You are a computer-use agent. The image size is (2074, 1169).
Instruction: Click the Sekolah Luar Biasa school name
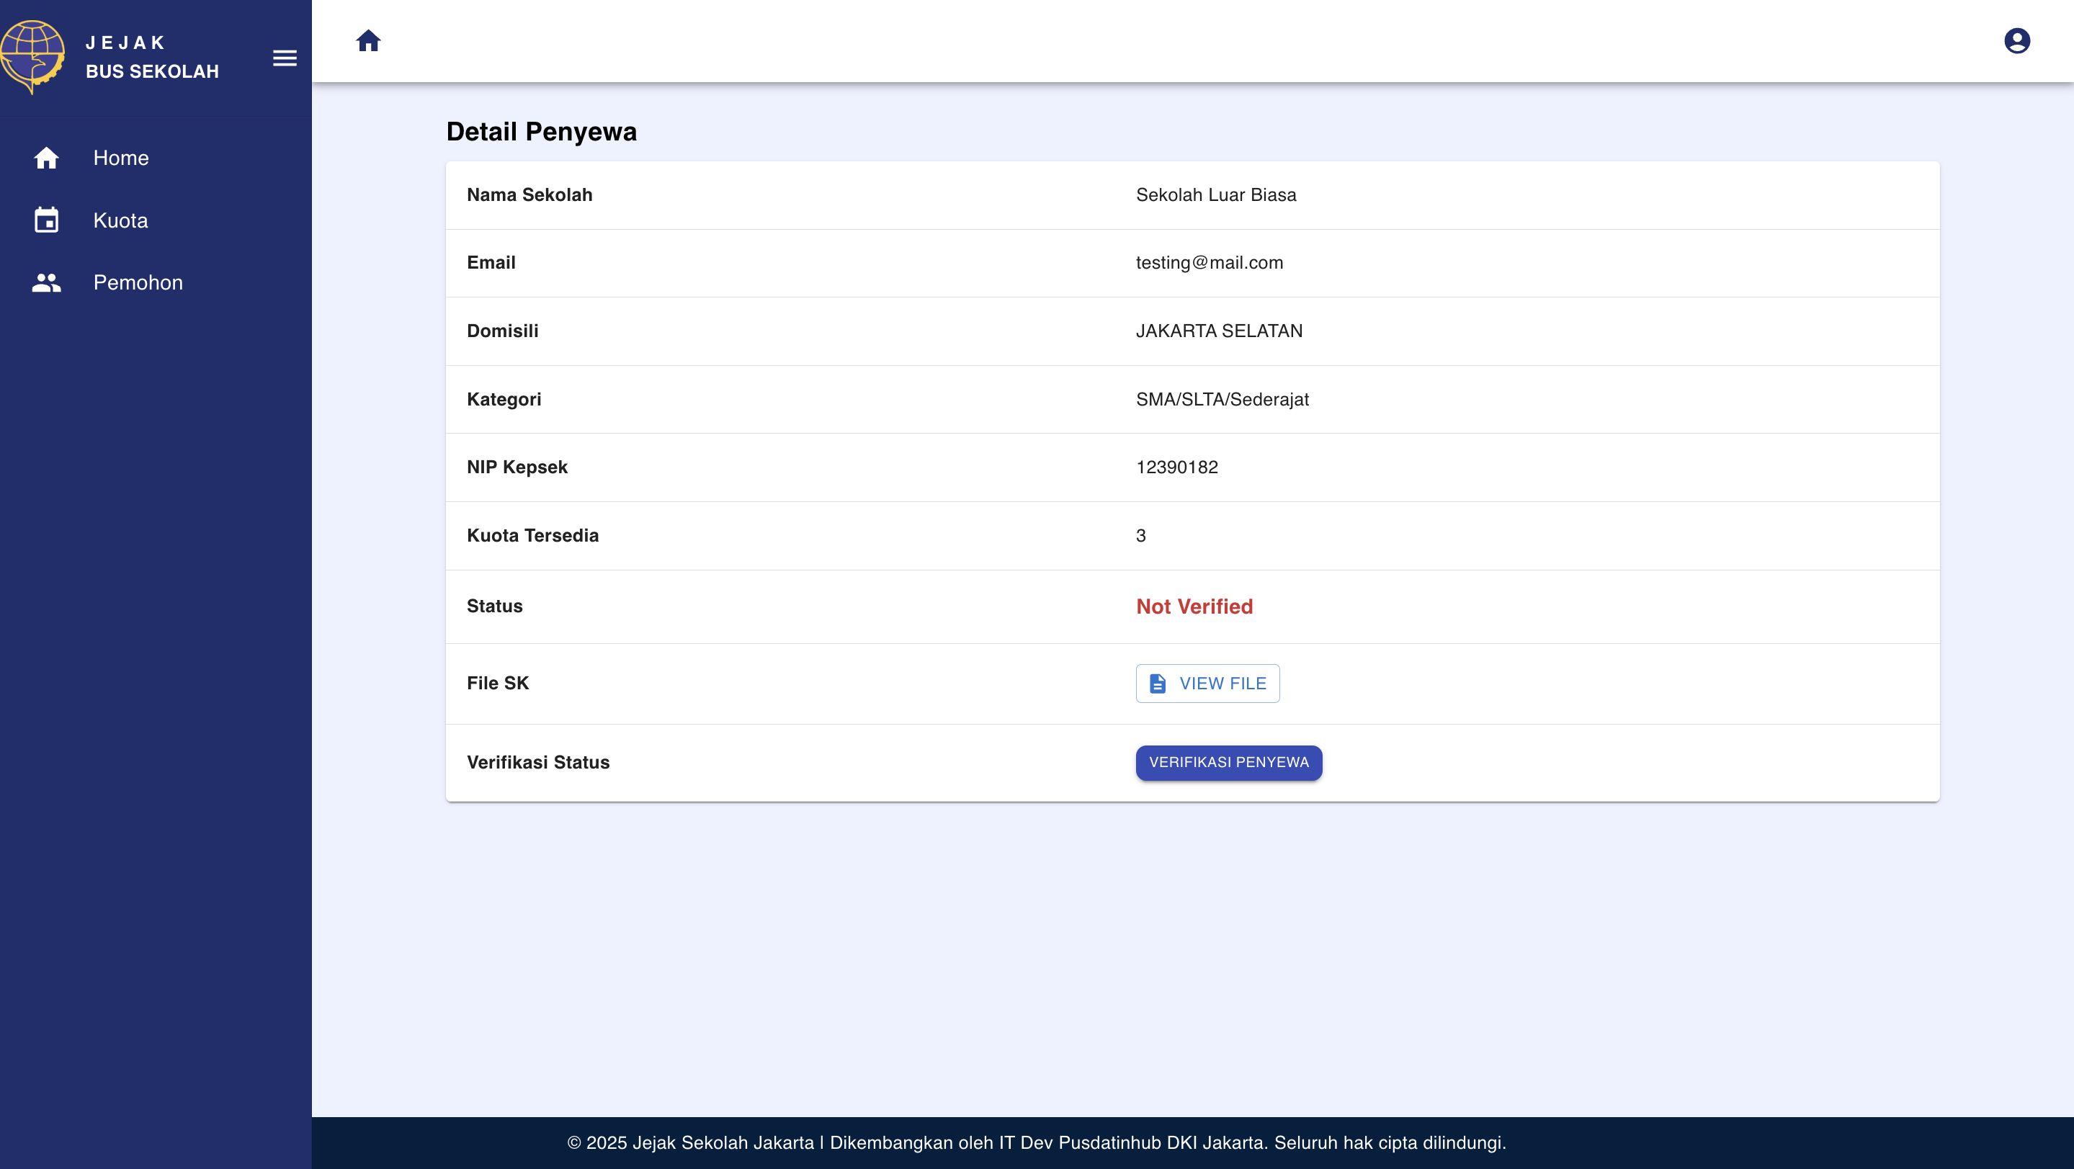pos(1216,194)
